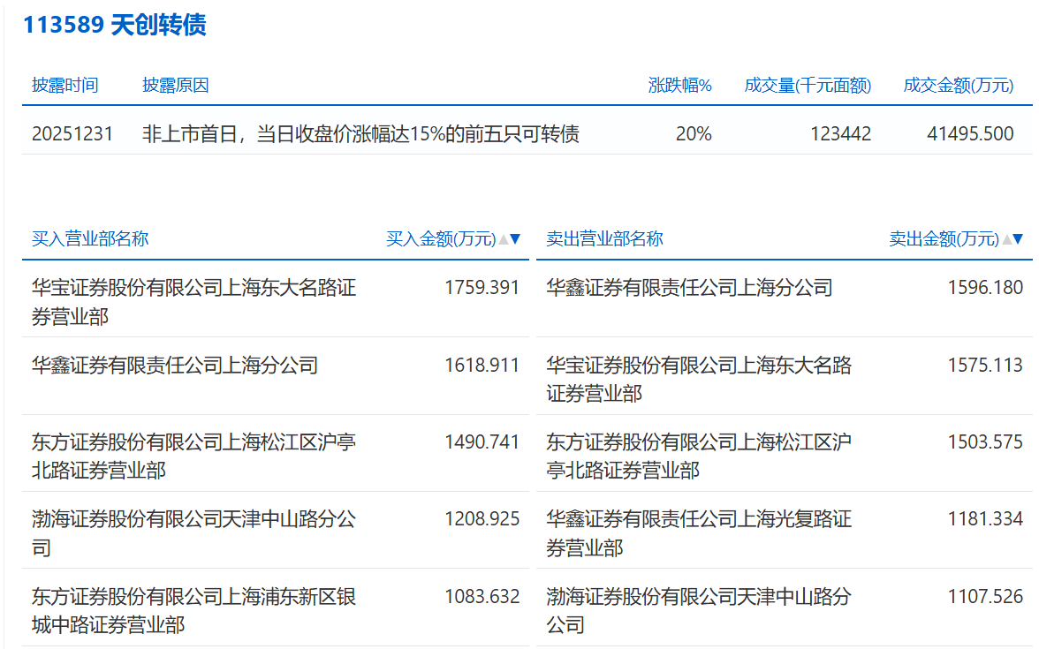
Task: Select seller 渤海证券 天津中山路分公司 beside 1107.526
Action: point(699,611)
